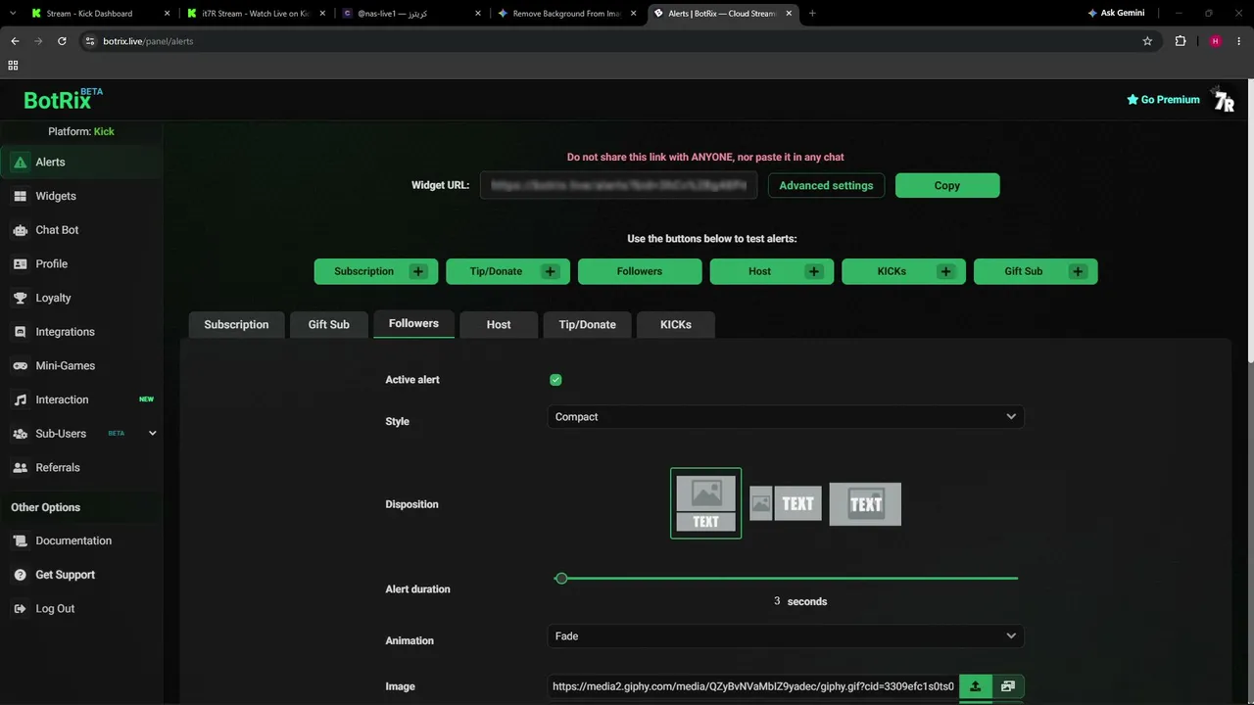
Task: Open the Interaction music section
Action: [81, 399]
